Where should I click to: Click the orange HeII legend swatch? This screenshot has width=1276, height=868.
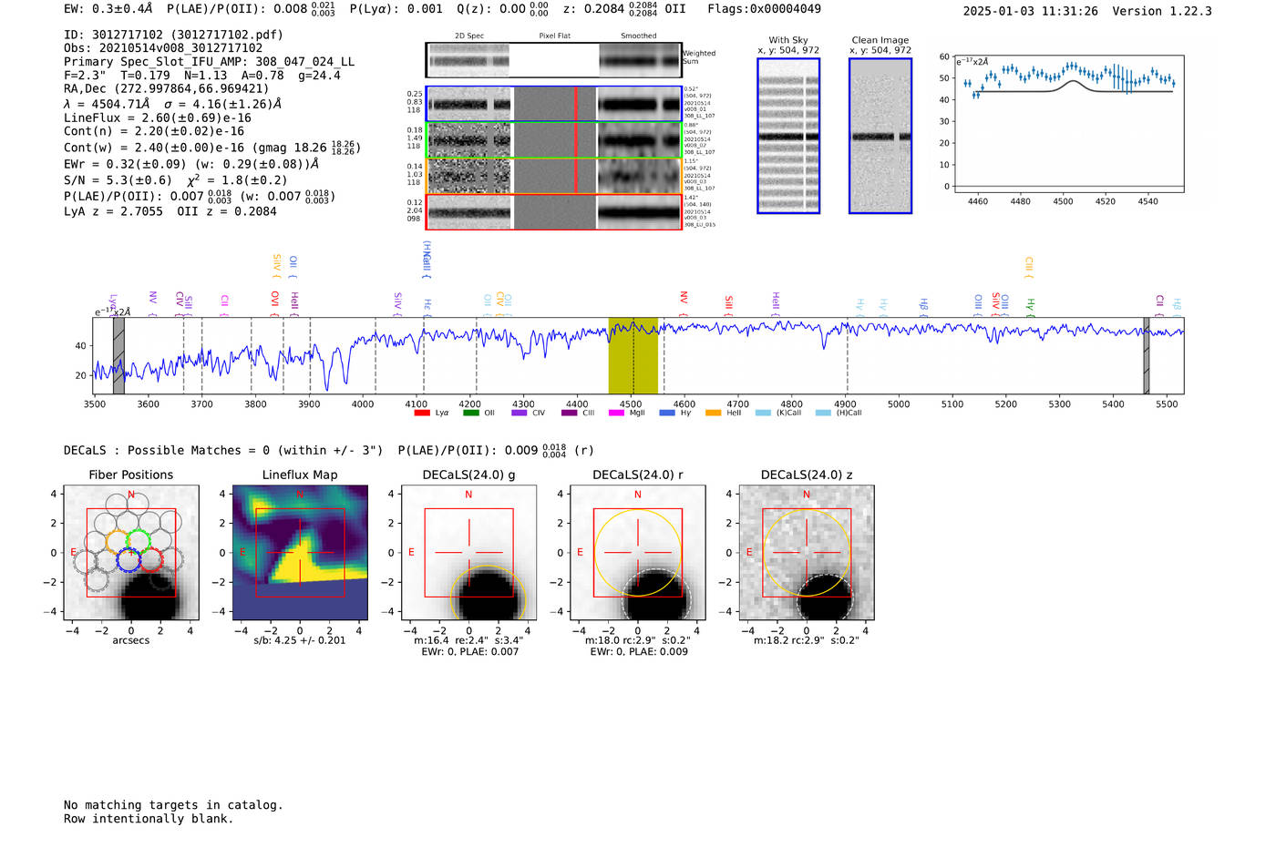pos(713,413)
